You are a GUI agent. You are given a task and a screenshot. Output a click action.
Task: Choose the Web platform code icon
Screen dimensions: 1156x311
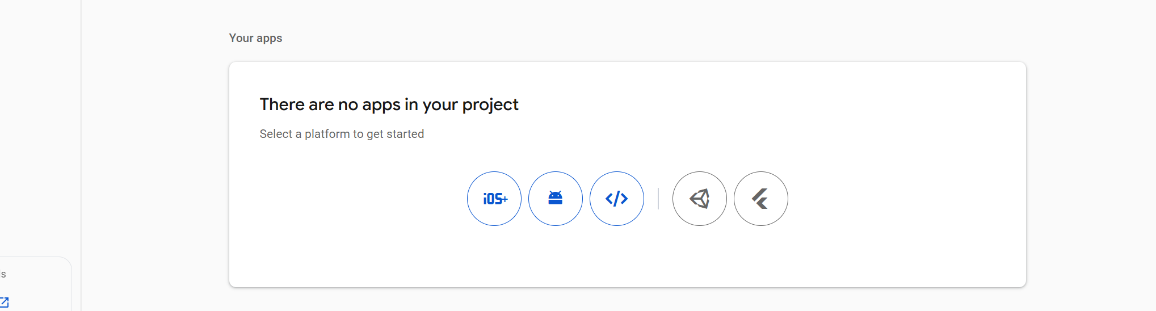click(616, 199)
